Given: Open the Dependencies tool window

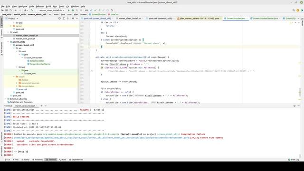Looking at the screenshot, I should click(x=76, y=160).
